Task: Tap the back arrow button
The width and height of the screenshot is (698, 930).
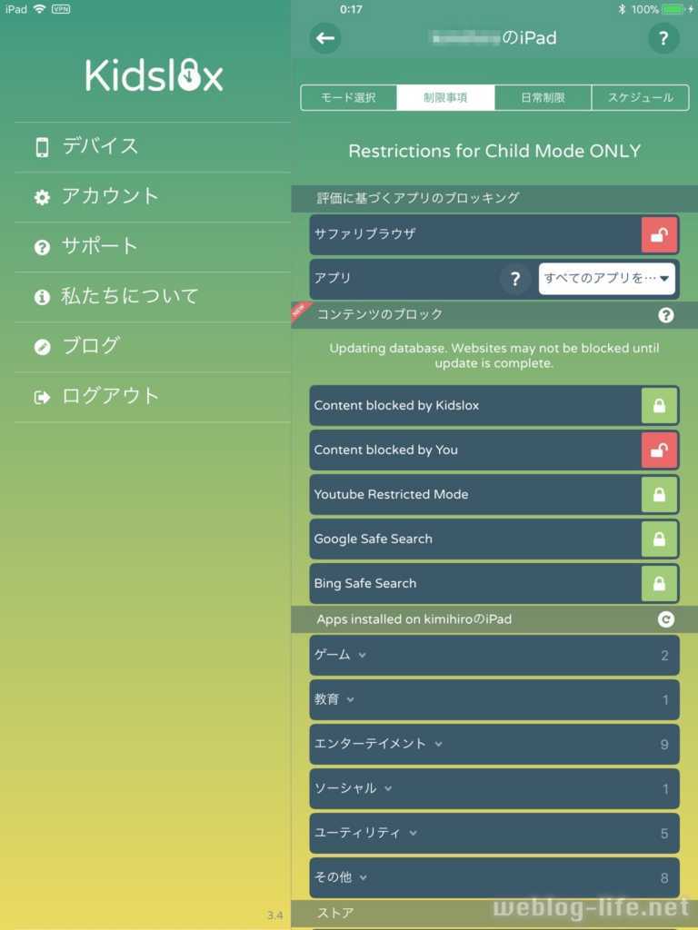Action: 325,38
